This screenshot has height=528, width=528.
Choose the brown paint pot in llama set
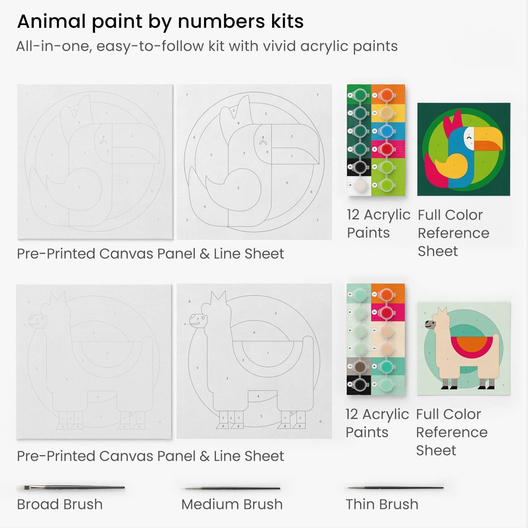359,366
